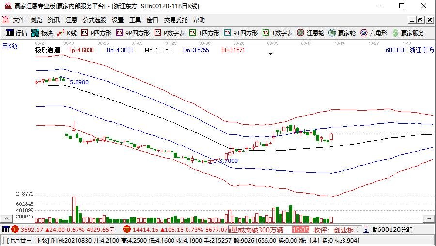Viewport: 436px width, 246px height.
Task: Click the horizontal scroll button right of volume pane
Action: click(429, 218)
